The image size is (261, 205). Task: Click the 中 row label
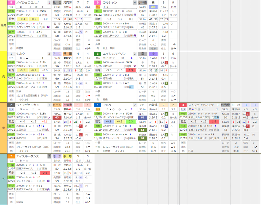tap(3, 128)
